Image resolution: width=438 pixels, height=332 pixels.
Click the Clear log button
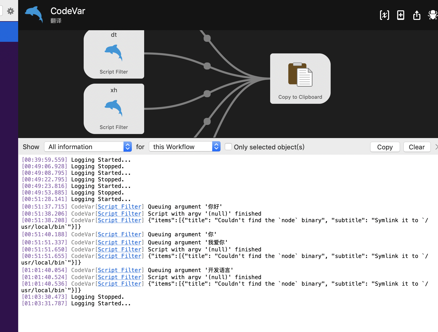click(x=417, y=147)
